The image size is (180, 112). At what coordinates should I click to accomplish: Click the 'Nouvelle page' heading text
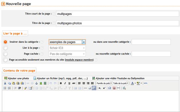(18, 4)
